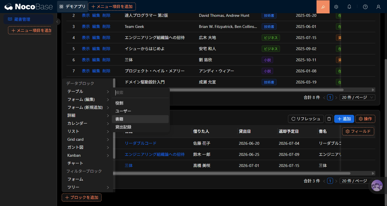Open the AI assistant avatar

click(377, 185)
